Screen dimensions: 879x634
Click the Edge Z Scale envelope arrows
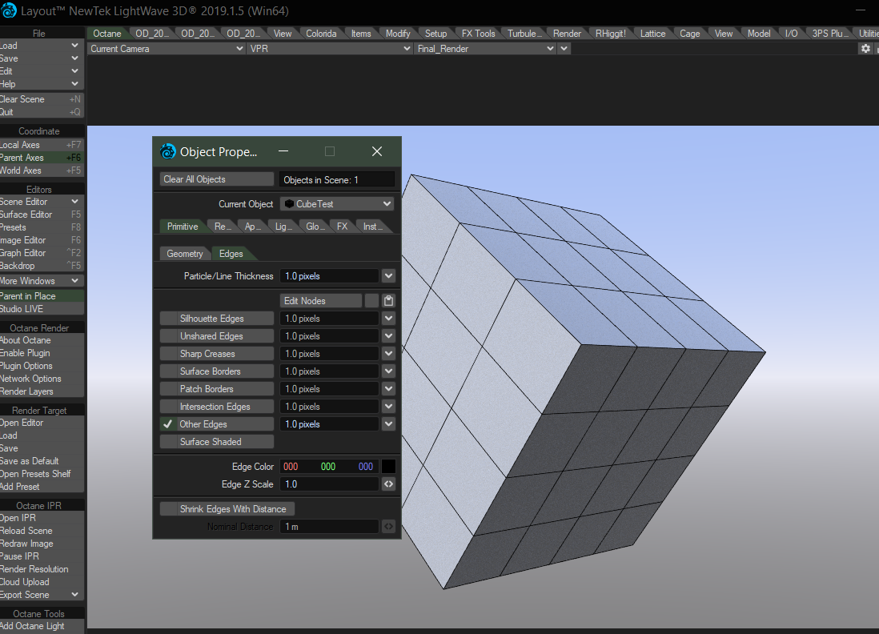[x=388, y=484]
